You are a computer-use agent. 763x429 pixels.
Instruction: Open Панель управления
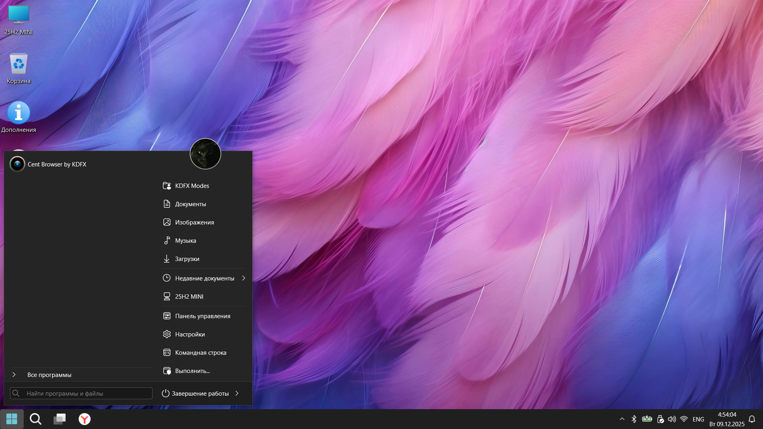(202, 316)
